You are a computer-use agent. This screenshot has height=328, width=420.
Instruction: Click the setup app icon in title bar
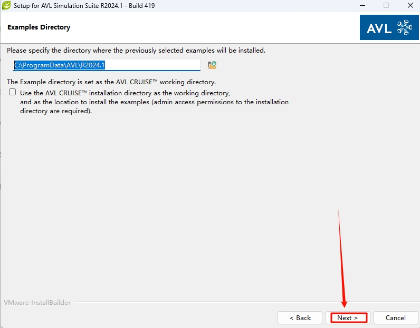[6, 6]
